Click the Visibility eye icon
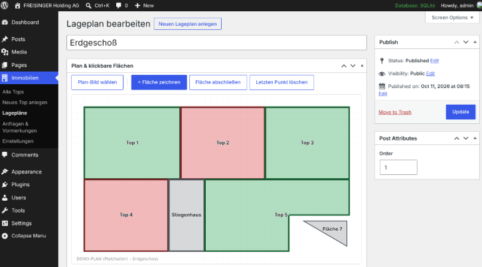This screenshot has height=267, width=482. [382, 74]
